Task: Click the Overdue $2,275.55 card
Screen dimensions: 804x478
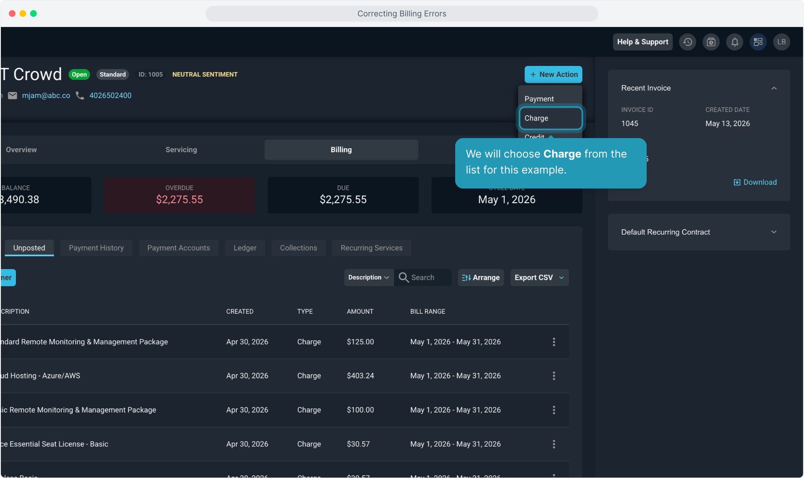Action: [180, 195]
